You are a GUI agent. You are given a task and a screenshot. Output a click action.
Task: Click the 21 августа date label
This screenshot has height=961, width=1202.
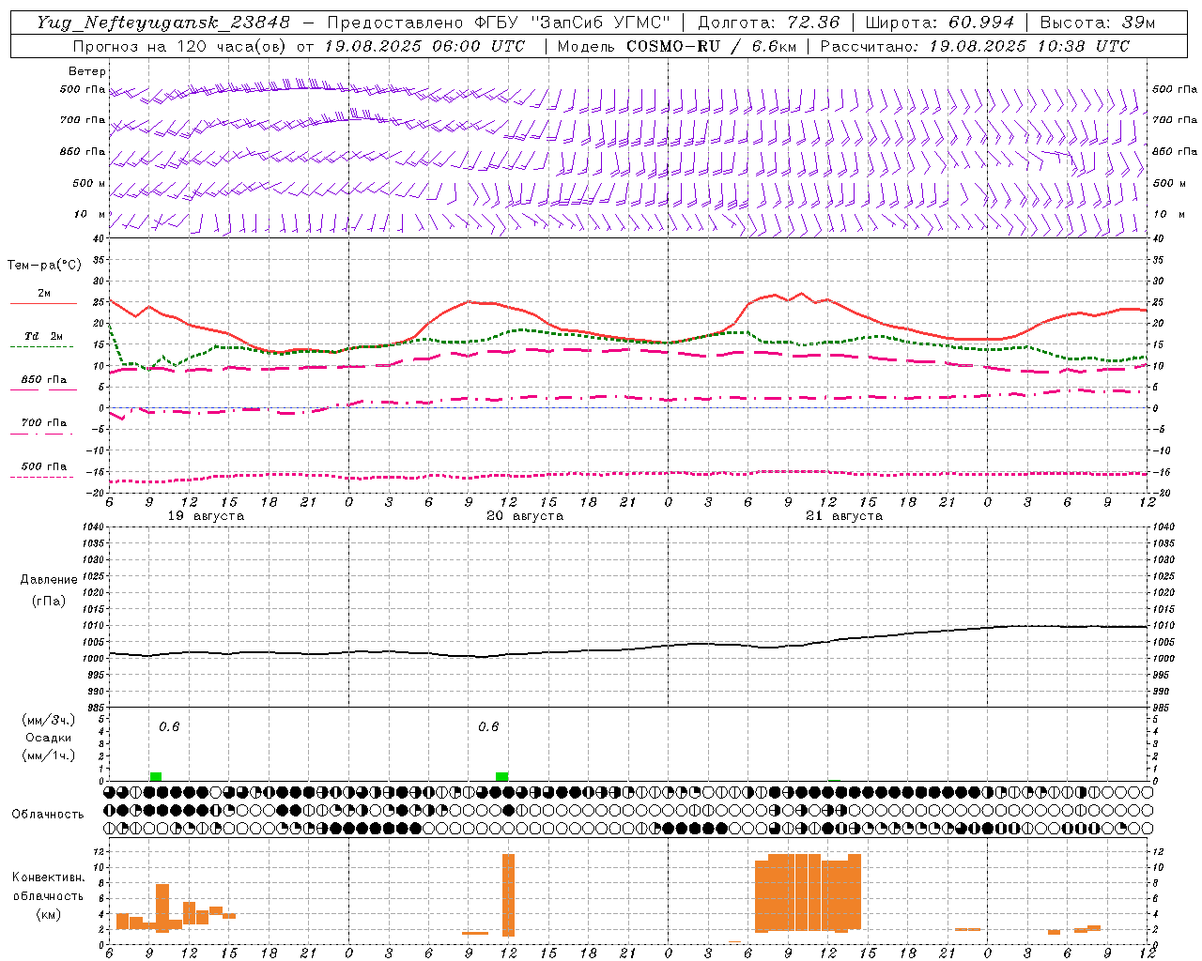844,516
